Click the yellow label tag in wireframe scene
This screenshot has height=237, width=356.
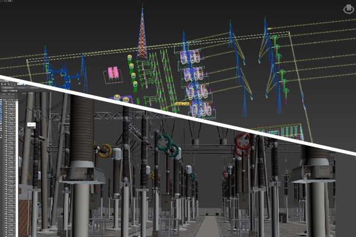click(x=182, y=104)
